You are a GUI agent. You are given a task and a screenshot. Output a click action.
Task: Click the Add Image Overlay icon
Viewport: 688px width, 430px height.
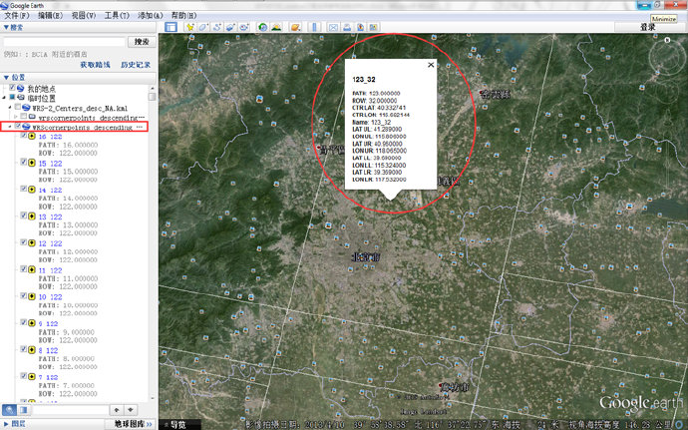coord(230,27)
